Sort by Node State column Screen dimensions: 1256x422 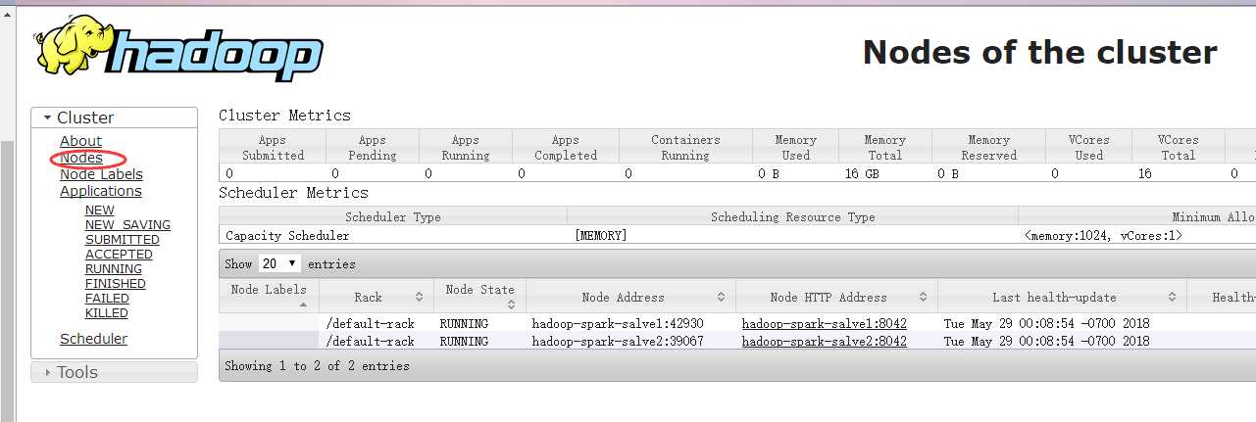coord(479,296)
